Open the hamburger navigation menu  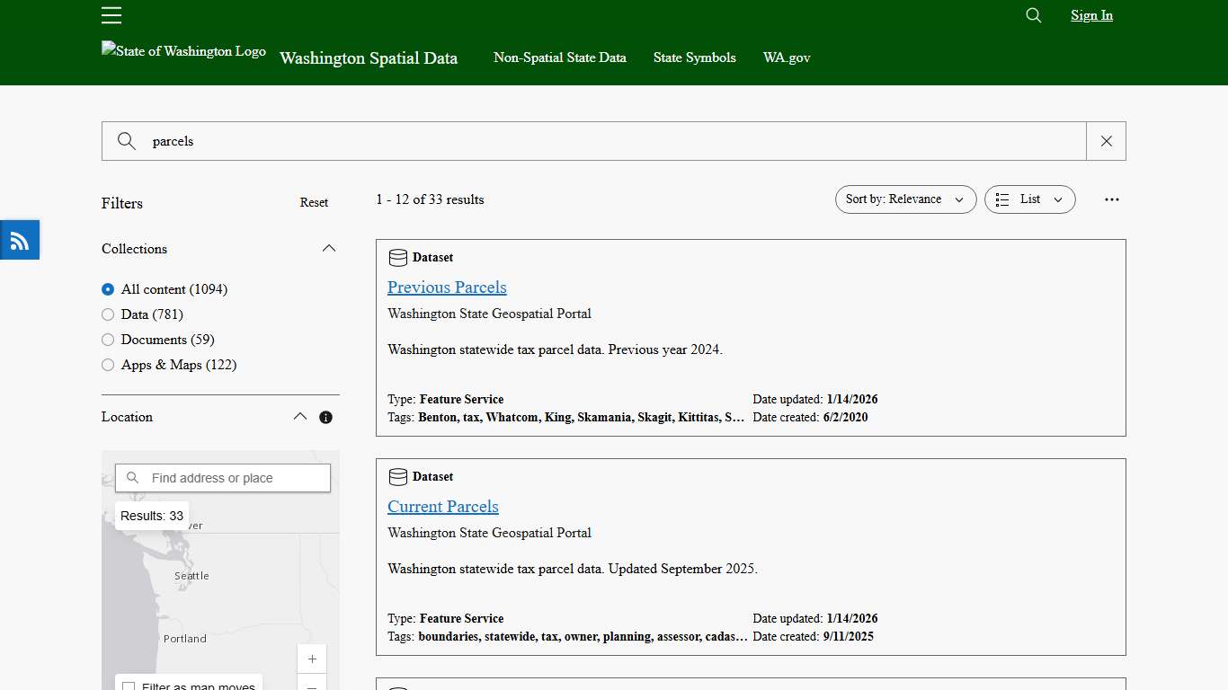111,15
